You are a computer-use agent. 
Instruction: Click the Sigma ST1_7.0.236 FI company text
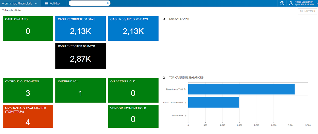304,4
